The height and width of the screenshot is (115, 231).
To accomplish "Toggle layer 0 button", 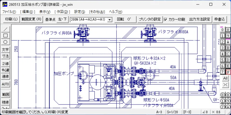I will click(222, 30).
